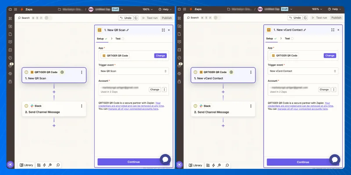The width and height of the screenshot is (351, 175).
Task: Open three-dot menu on New QR Scan step
Action: [82, 72]
